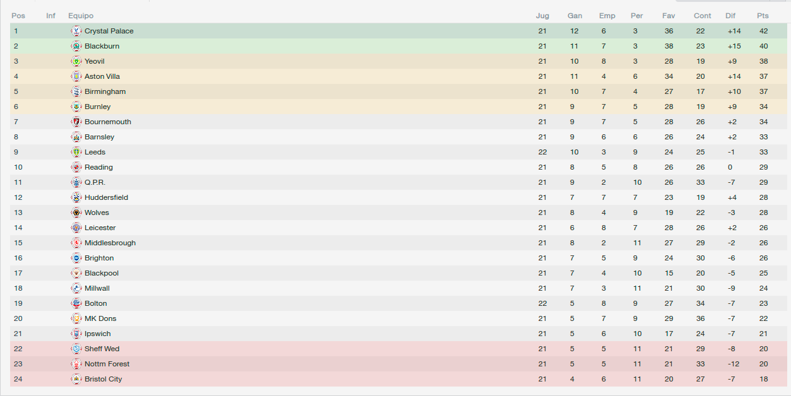Click the Bristol City badge icon
This screenshot has width=791, height=396.
pos(76,379)
